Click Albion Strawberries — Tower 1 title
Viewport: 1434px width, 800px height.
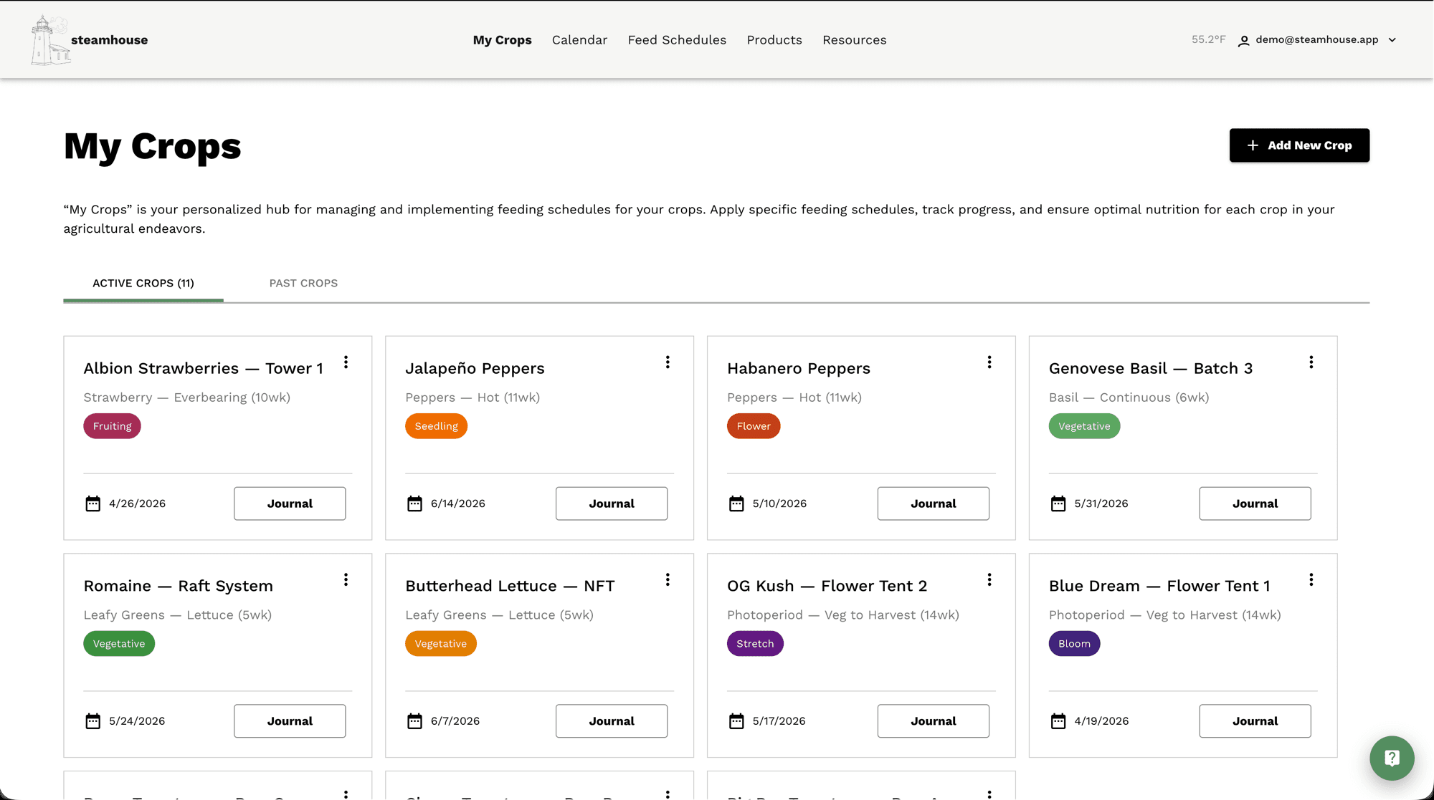(x=203, y=368)
